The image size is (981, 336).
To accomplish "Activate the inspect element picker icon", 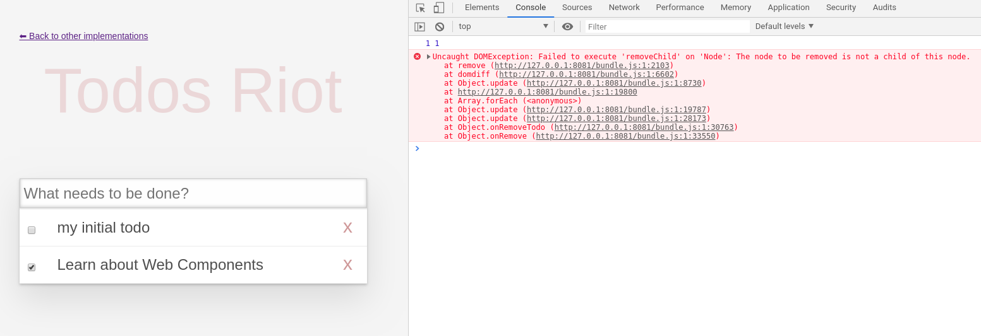I will (421, 8).
